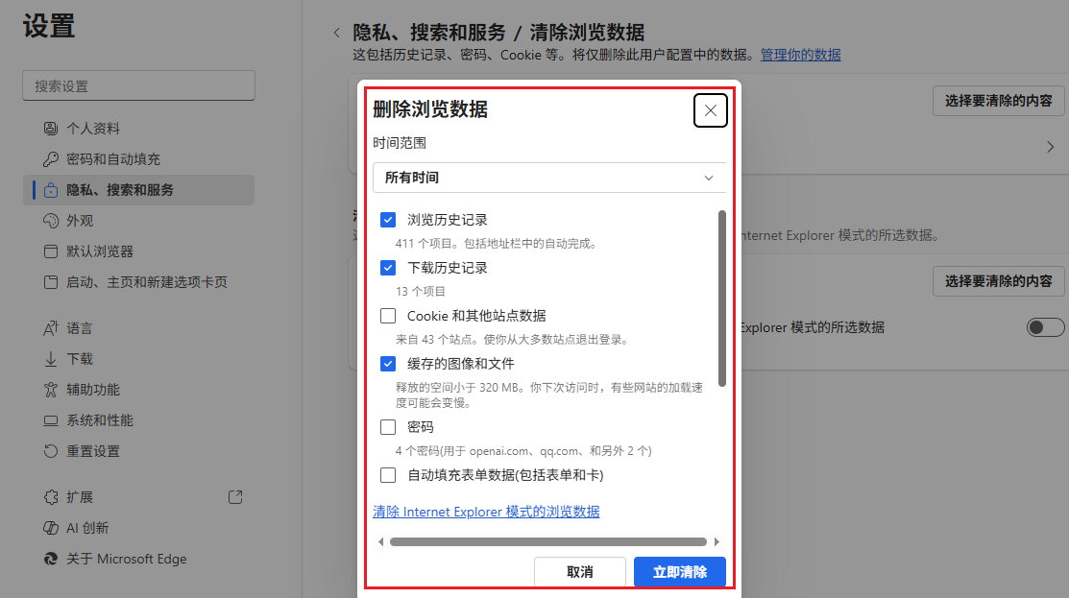Open the 所有时间 time range dropdown
The width and height of the screenshot is (1069, 598).
pos(548,178)
